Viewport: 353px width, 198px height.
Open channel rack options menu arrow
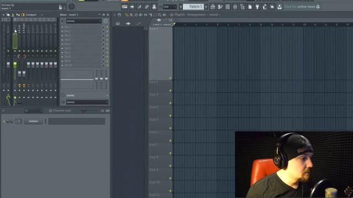coord(3,111)
